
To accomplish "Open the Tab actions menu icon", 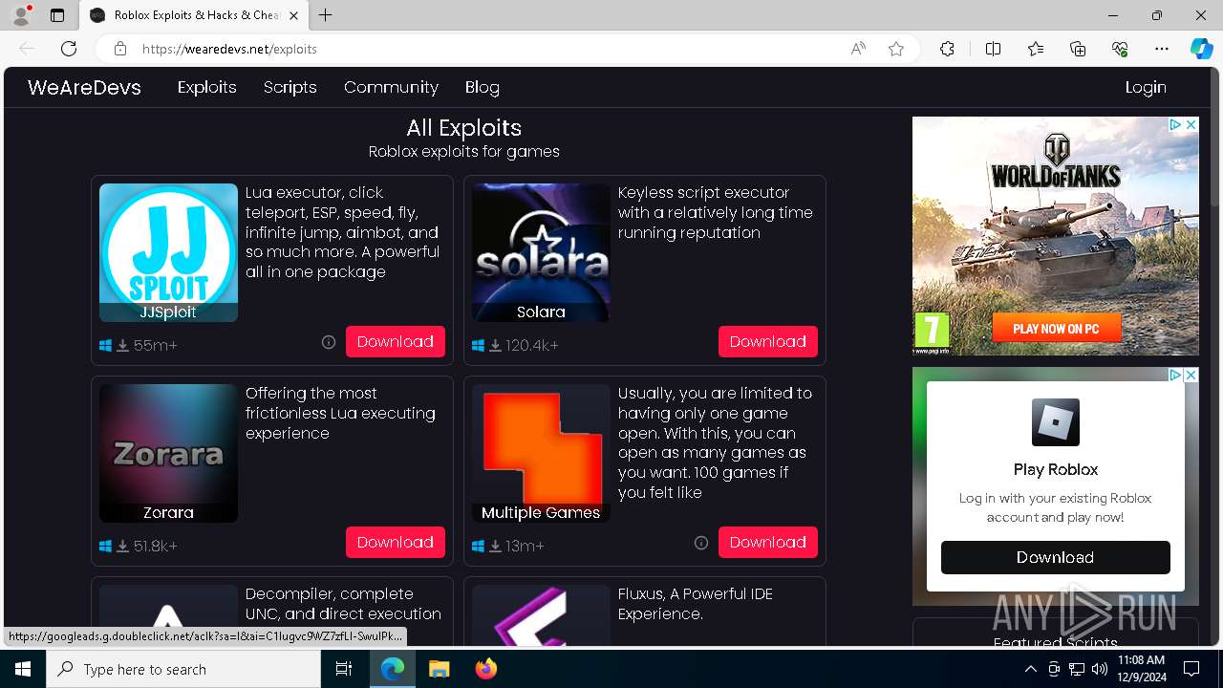I will 57,15.
